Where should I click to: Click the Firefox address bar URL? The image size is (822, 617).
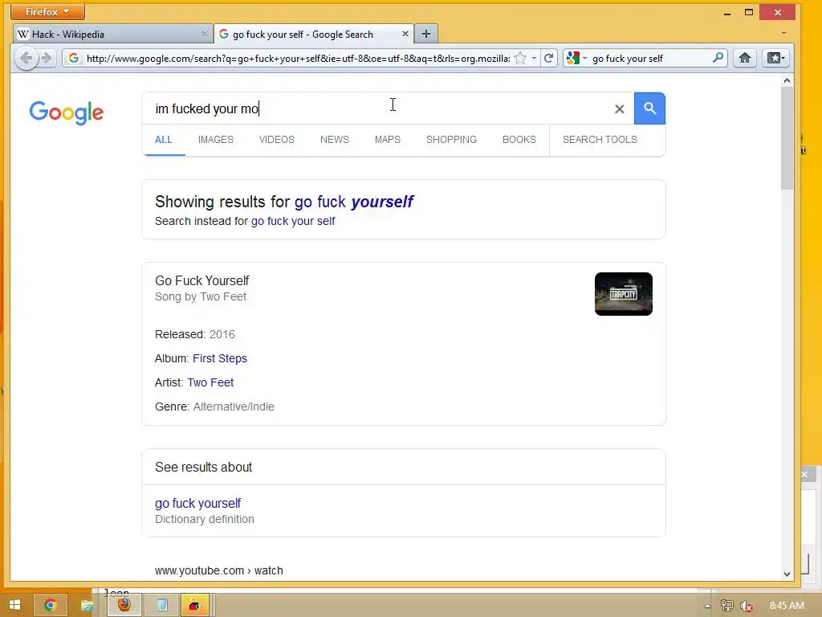coord(298,58)
